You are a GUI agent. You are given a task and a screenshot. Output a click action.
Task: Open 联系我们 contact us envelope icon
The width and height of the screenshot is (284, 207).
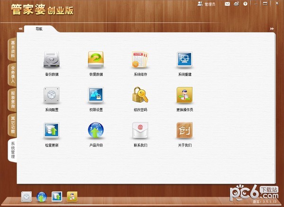point(140,130)
